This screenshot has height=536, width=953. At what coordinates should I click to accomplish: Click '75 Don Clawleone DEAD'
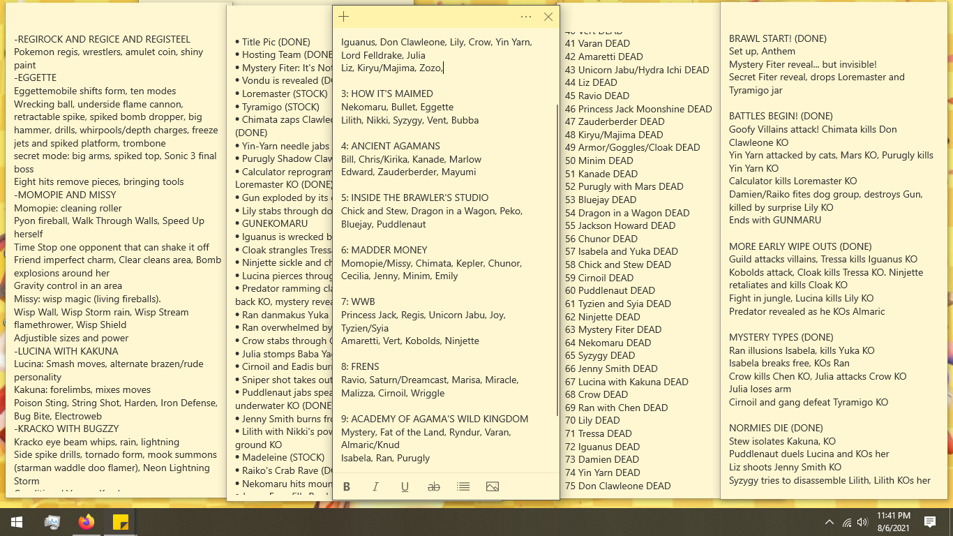tap(617, 486)
